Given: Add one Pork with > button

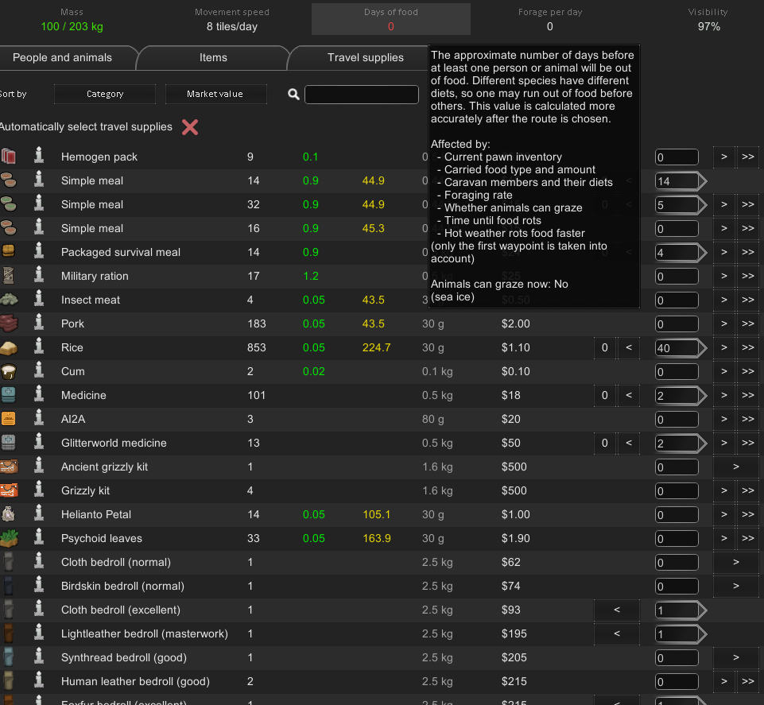Looking at the screenshot, I should 724,323.
